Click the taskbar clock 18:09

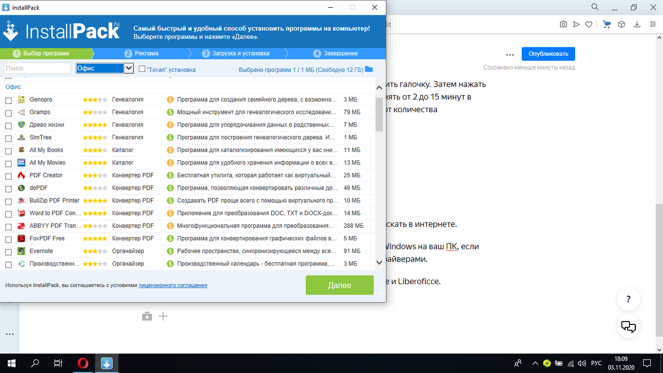(x=621, y=359)
